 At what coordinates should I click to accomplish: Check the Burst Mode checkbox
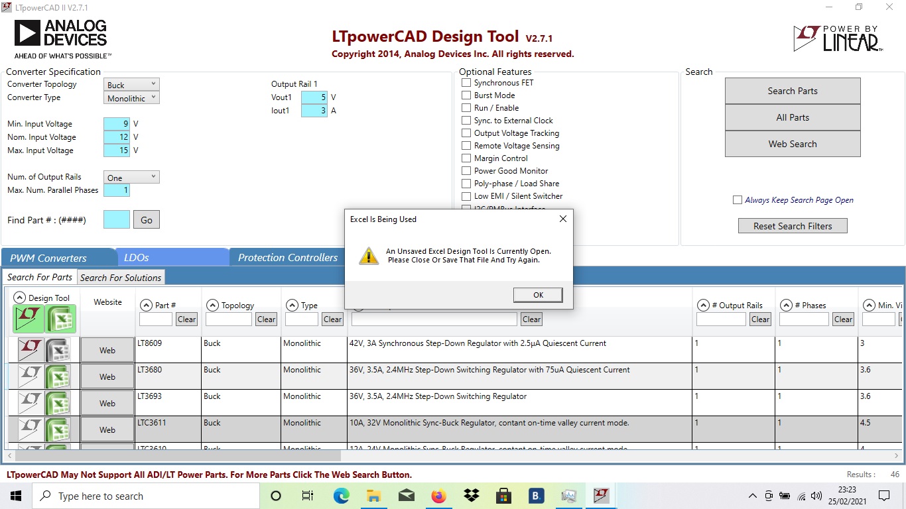(x=466, y=95)
